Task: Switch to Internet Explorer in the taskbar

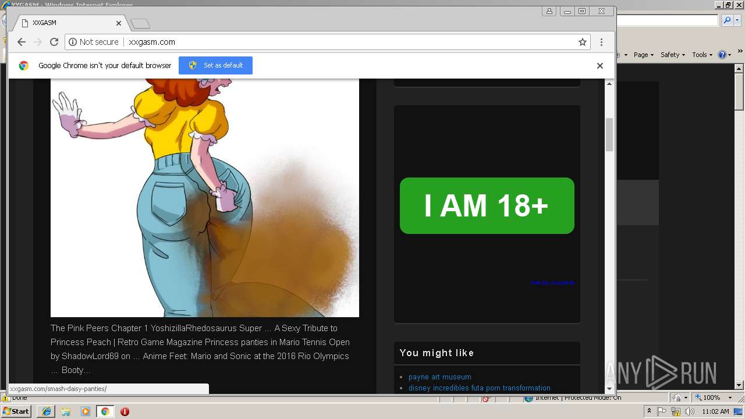Action: tap(46, 411)
